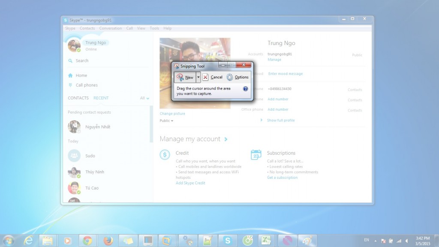Launch Internet Explorer from the taskbar
The height and width of the screenshot is (247, 439).
pos(28,241)
